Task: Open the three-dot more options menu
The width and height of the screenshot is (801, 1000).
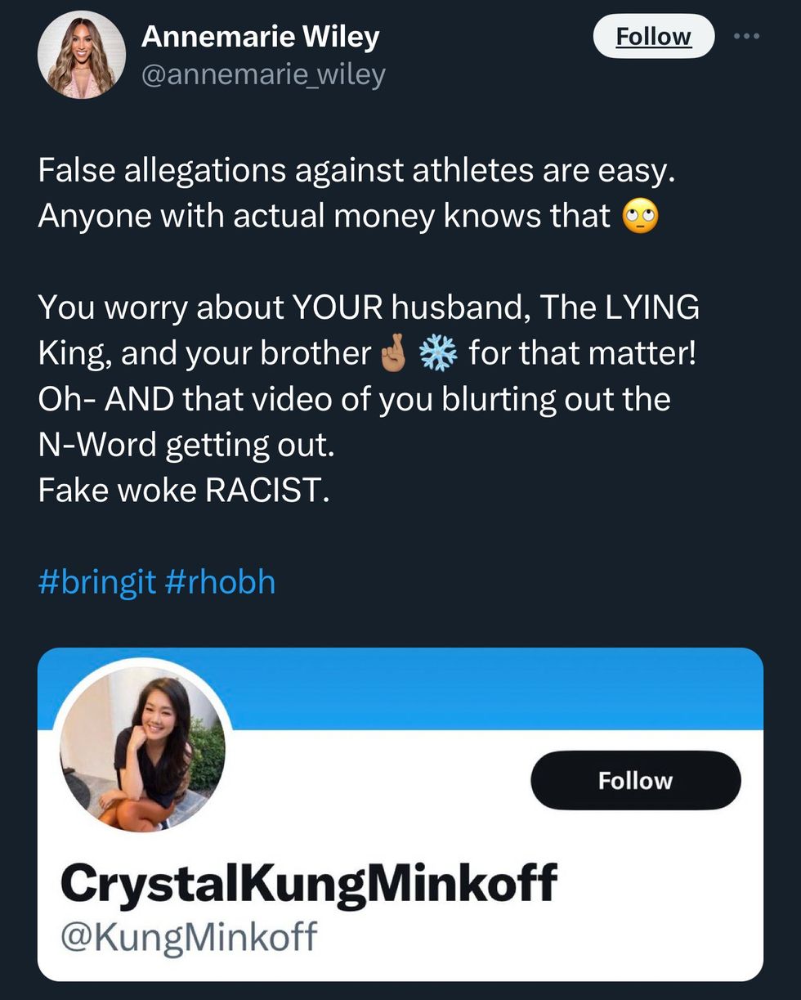Action: pos(746,36)
